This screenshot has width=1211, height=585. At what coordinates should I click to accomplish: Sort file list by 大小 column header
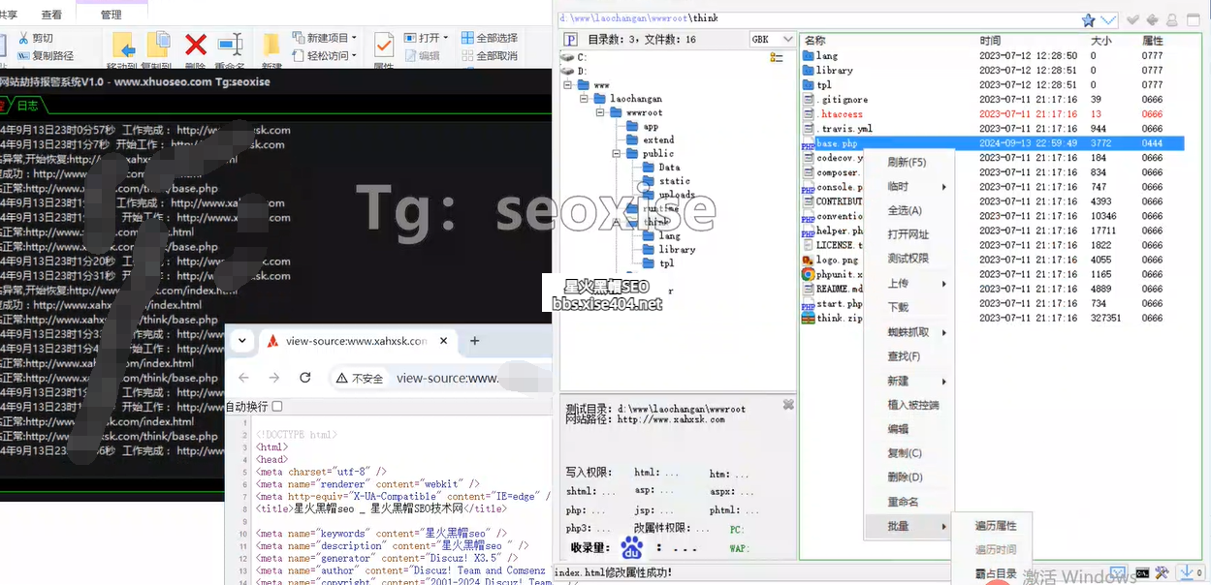(x=1100, y=41)
